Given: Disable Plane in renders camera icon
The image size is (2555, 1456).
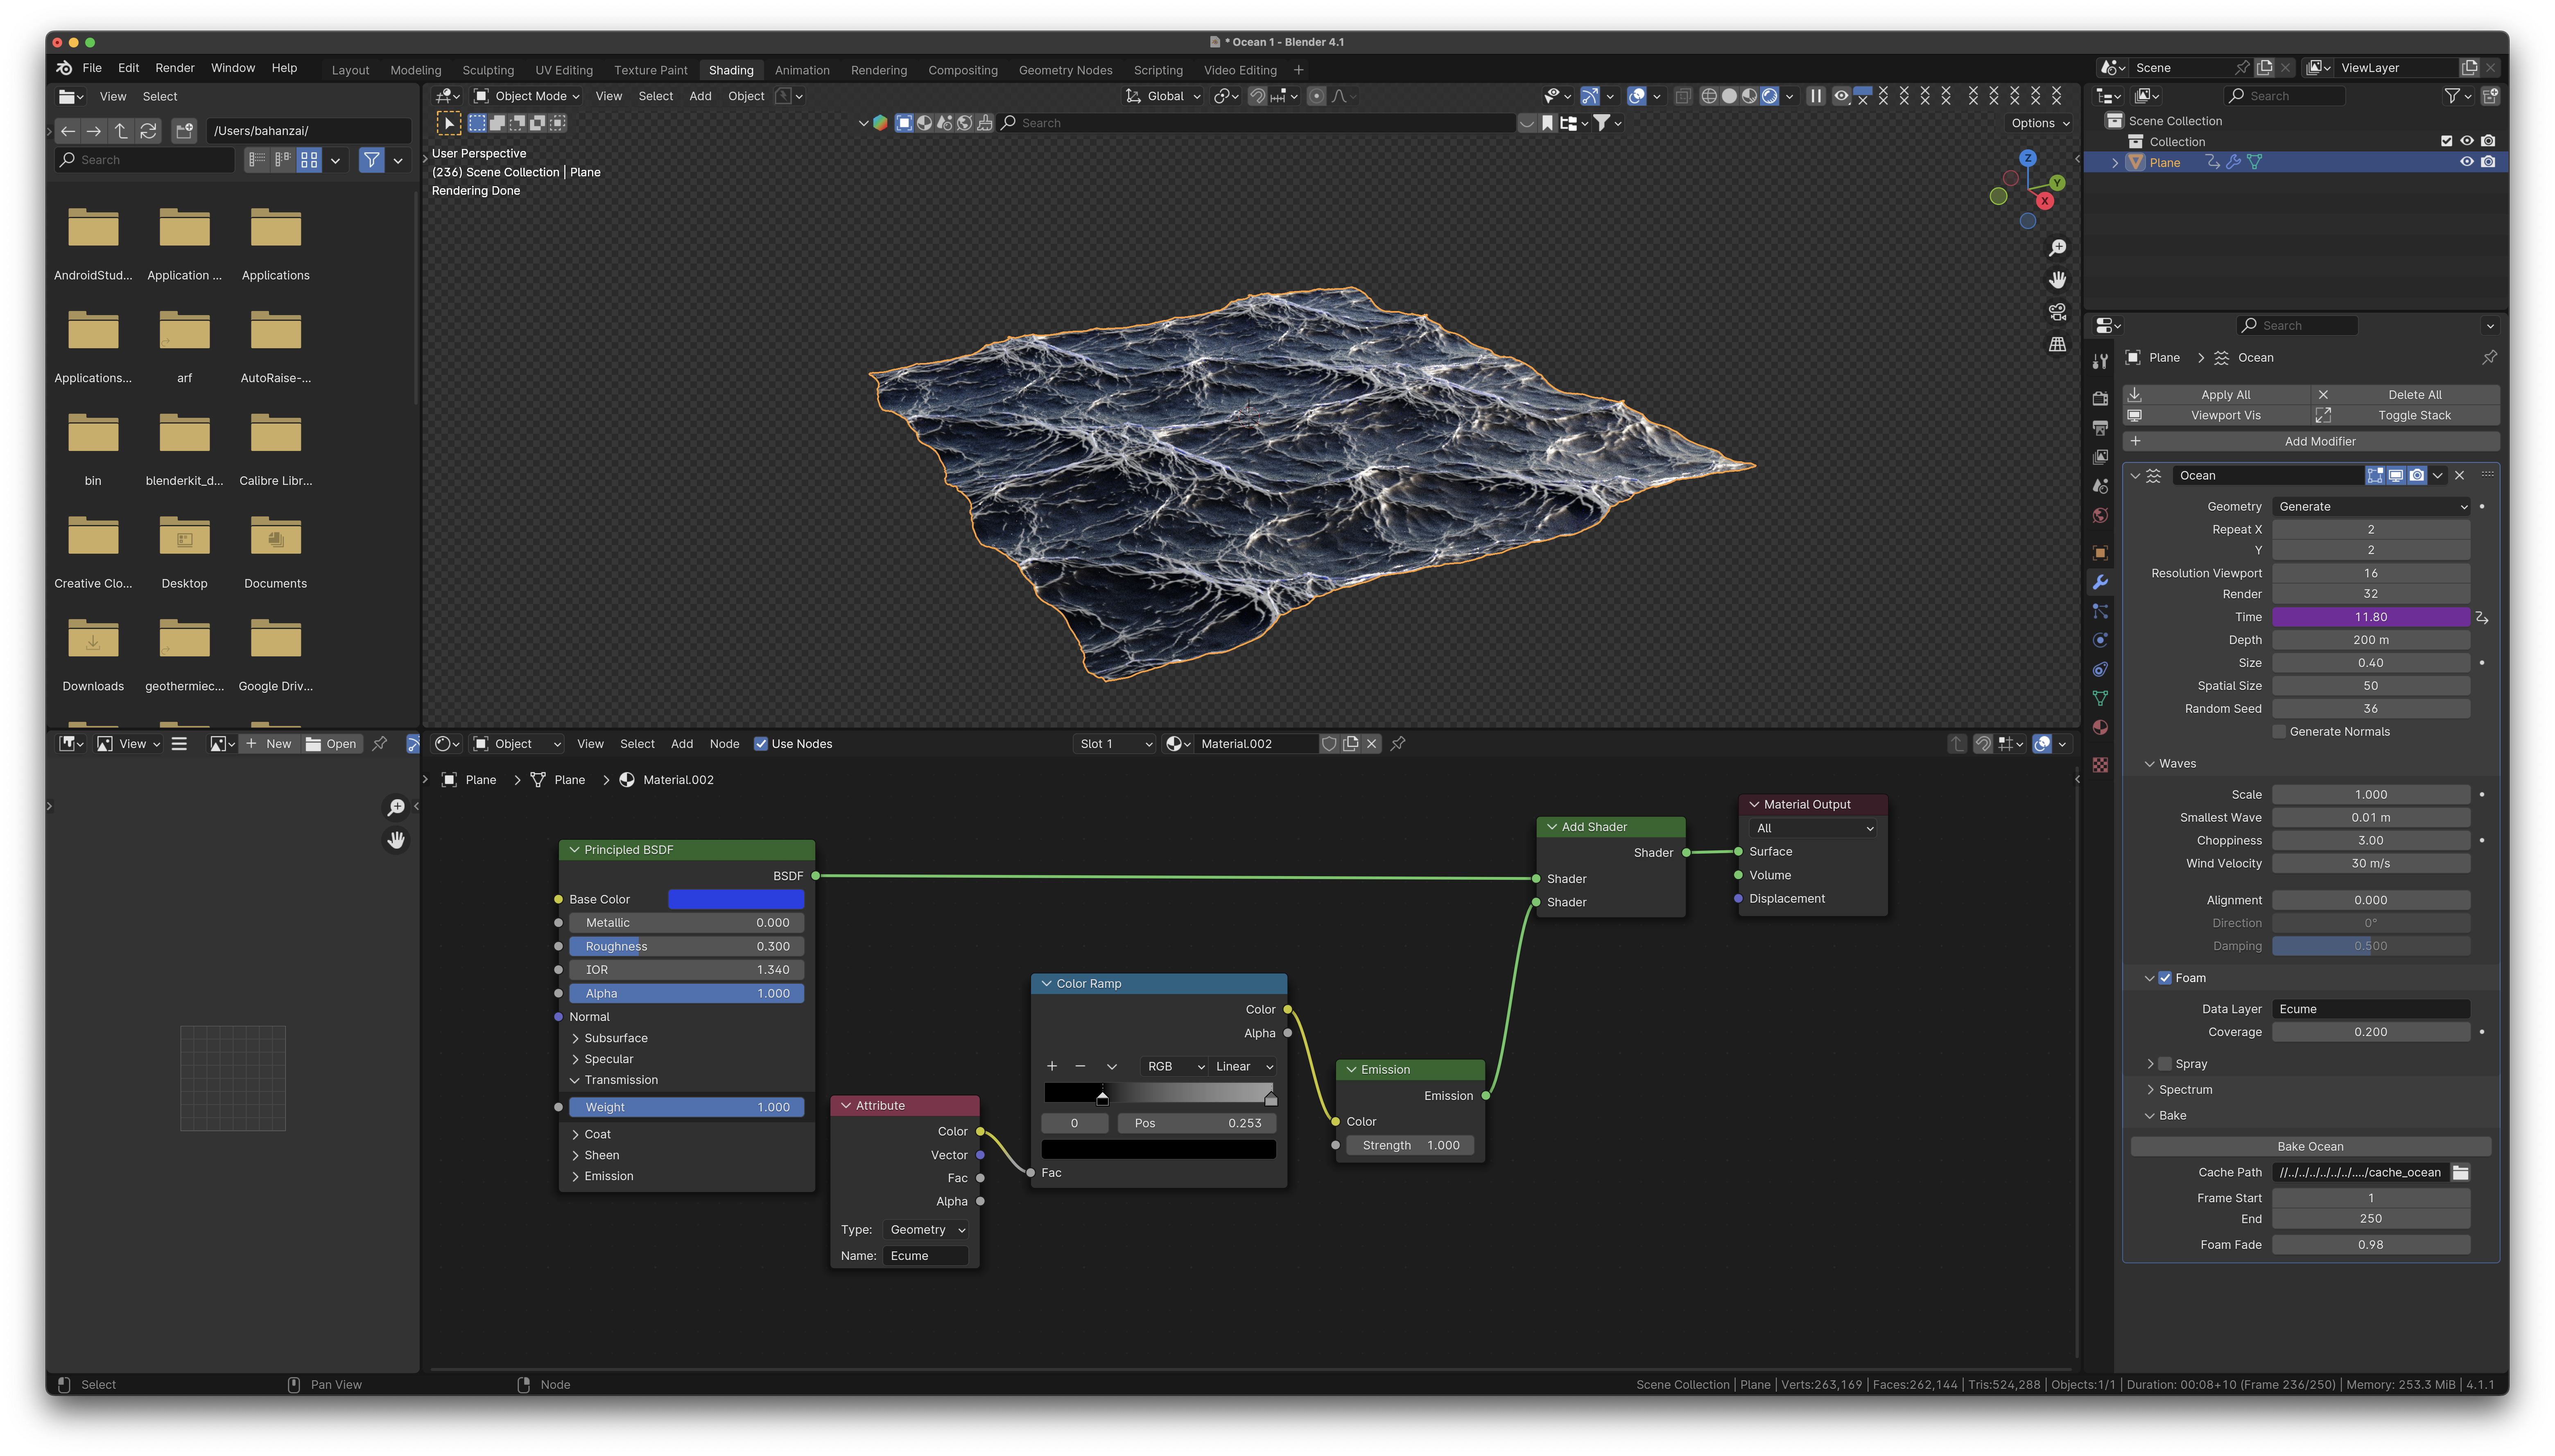Looking at the screenshot, I should (2488, 162).
